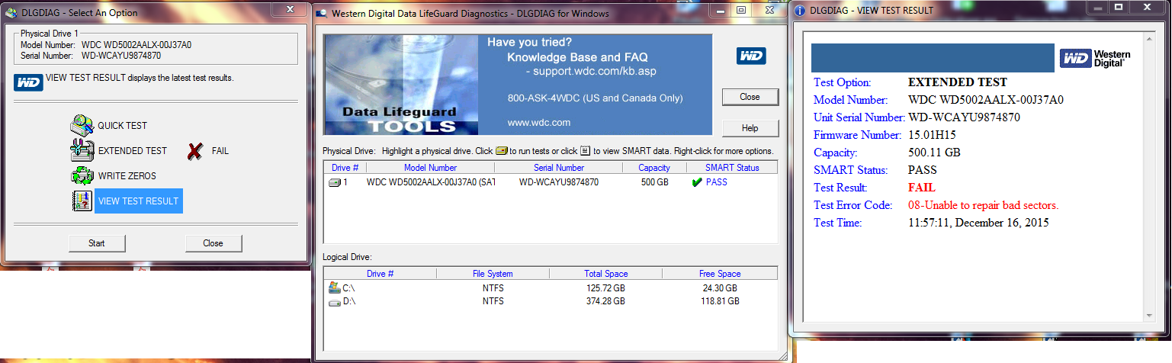
Task: Select model WDC WD5002AALX-00J37A0 in drive list
Action: tap(431, 183)
